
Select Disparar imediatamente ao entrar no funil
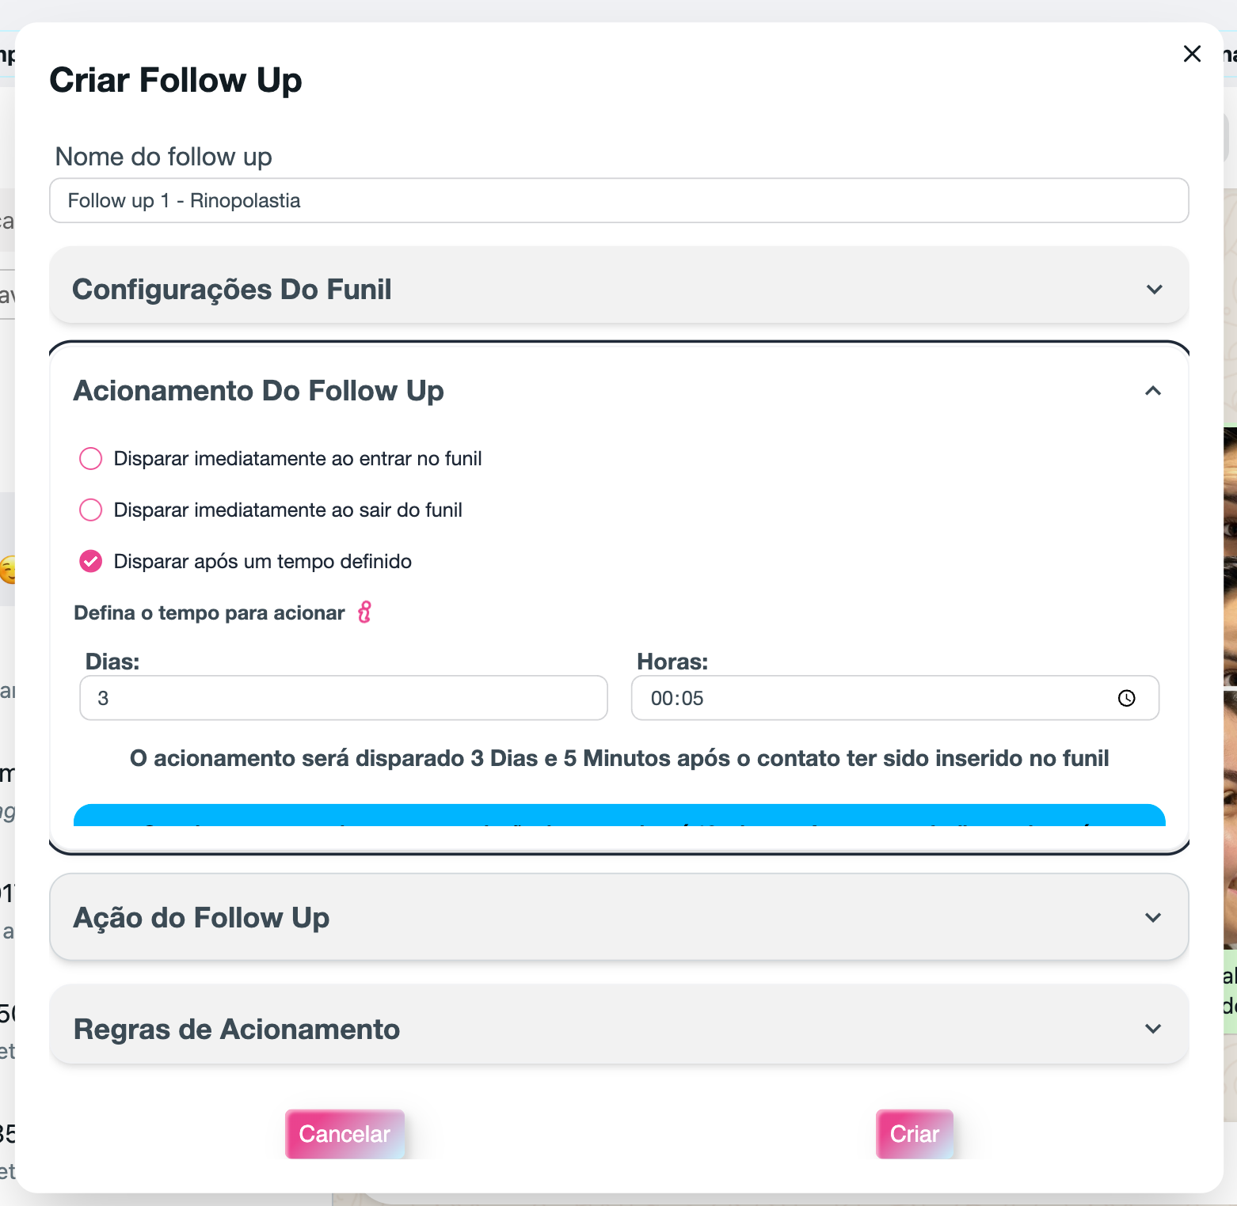[91, 459]
